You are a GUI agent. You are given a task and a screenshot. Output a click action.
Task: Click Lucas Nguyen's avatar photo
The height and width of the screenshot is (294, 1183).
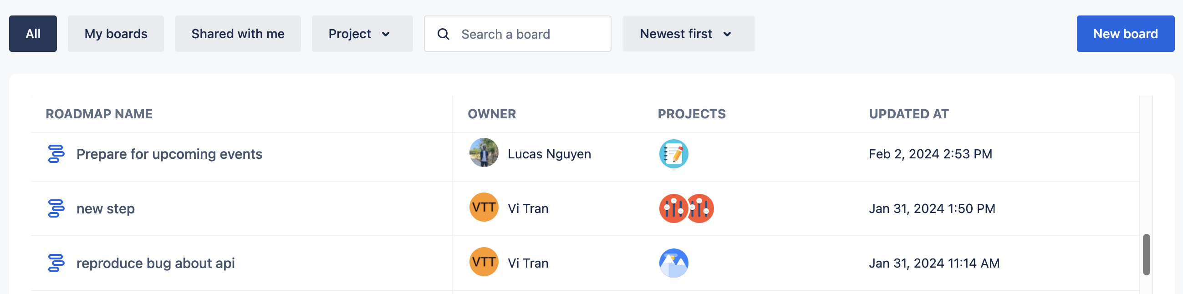point(484,153)
